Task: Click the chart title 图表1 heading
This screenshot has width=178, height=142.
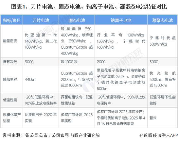Action: pyautogui.click(x=89, y=7)
